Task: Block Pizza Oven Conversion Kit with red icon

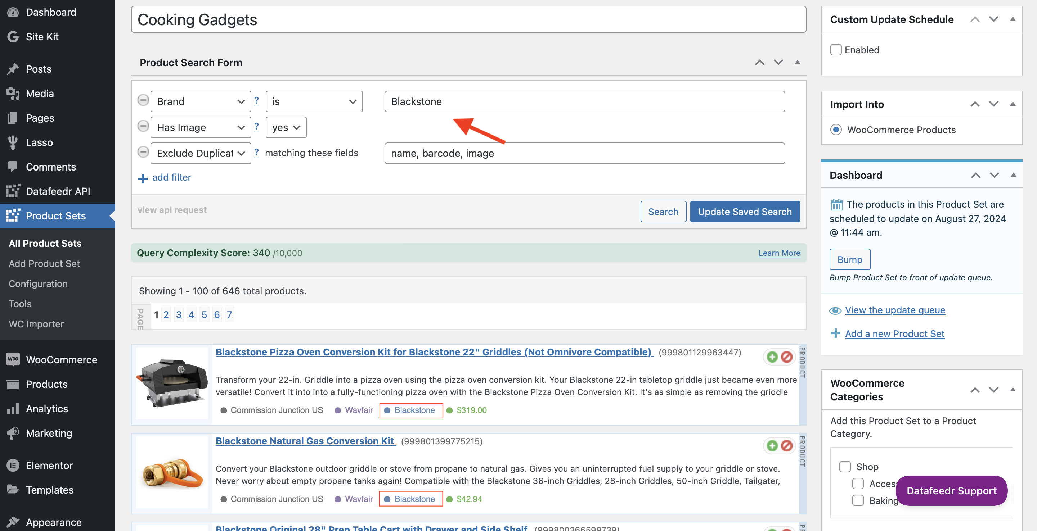Action: [x=787, y=357]
